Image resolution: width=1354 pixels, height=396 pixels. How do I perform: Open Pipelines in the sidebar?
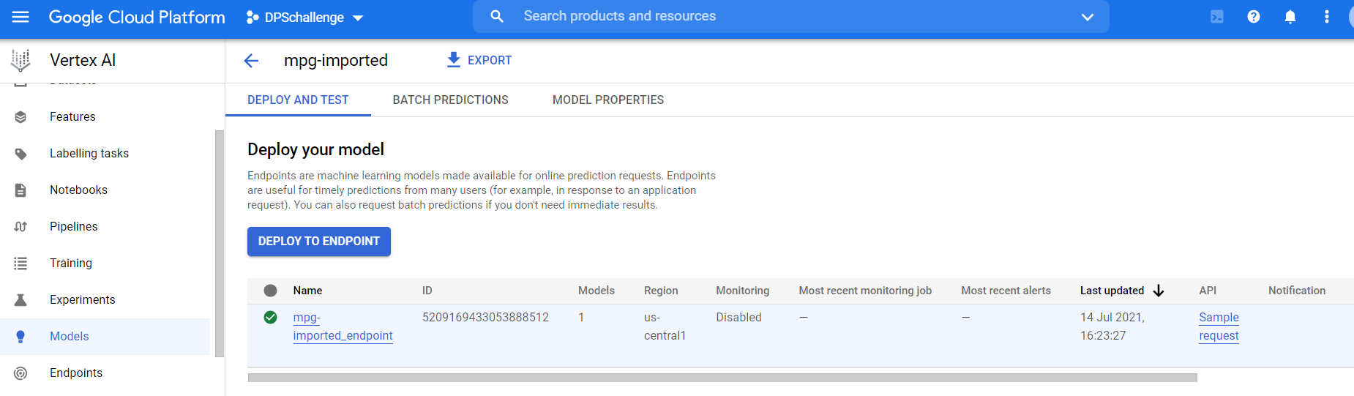click(73, 226)
